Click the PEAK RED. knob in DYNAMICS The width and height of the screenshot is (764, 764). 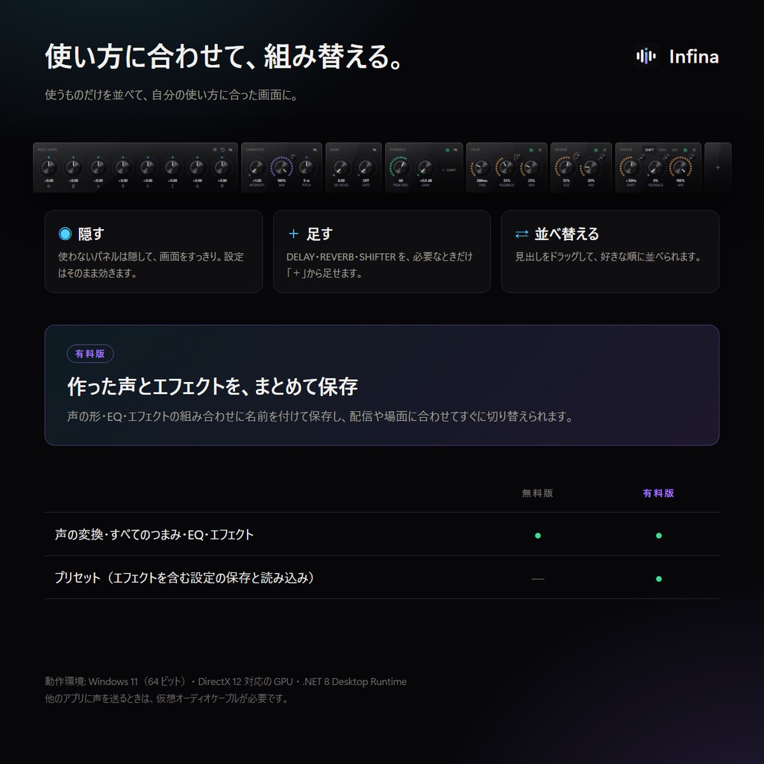[x=400, y=168]
